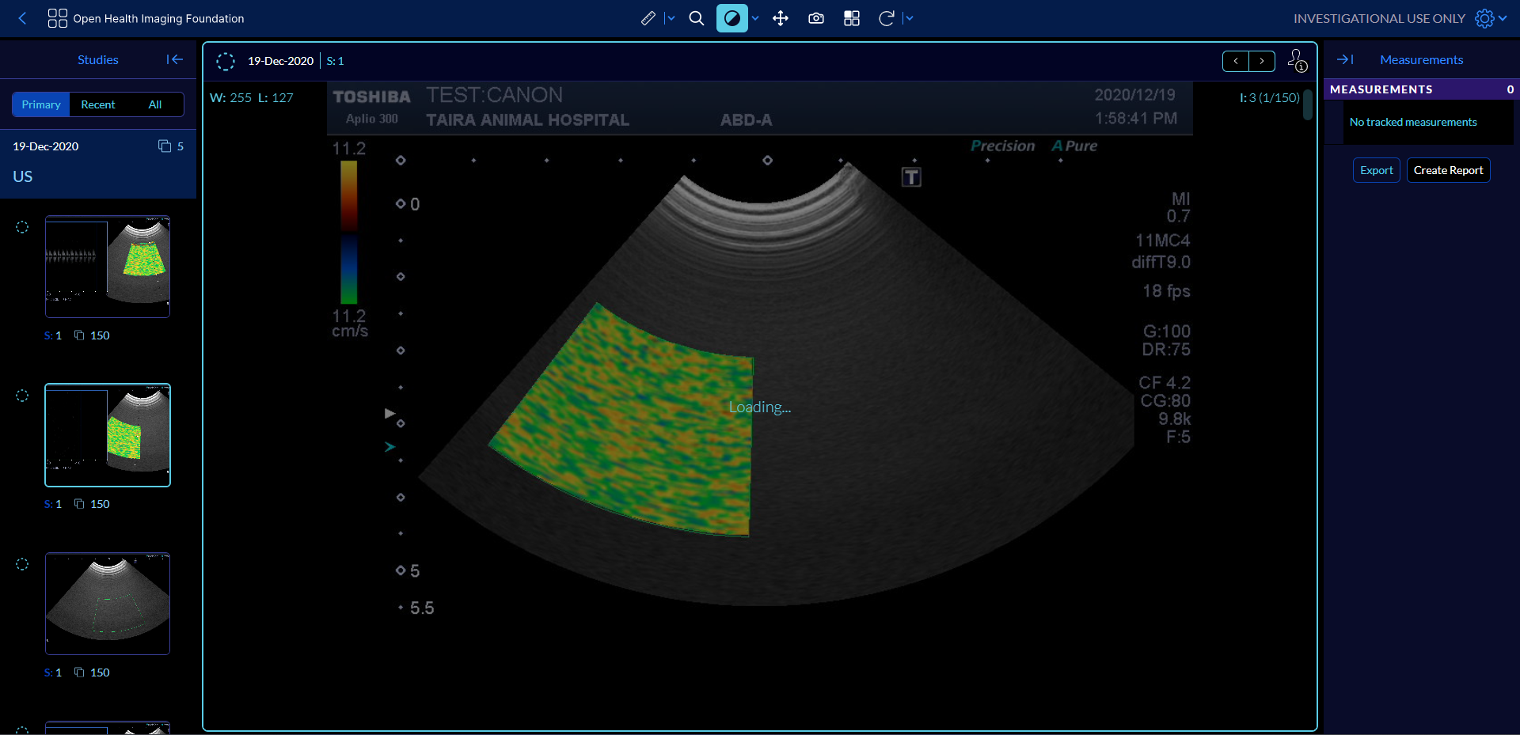Click the viewport image scrollbar thumb

point(1308,104)
